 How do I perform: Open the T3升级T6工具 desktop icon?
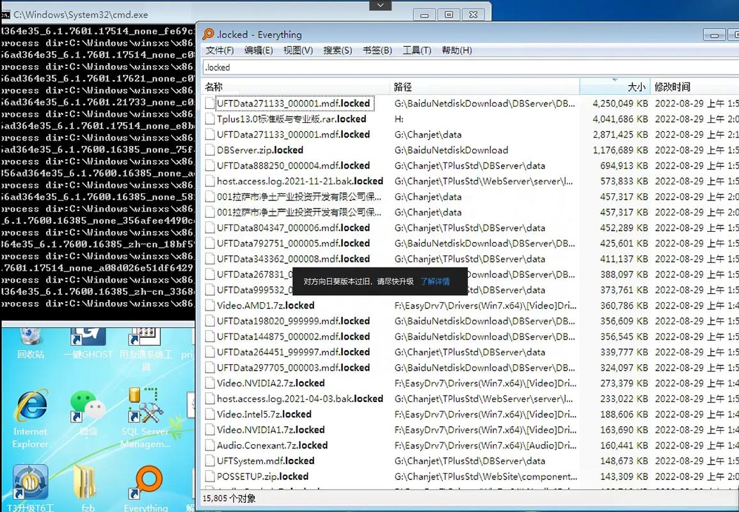click(31, 488)
